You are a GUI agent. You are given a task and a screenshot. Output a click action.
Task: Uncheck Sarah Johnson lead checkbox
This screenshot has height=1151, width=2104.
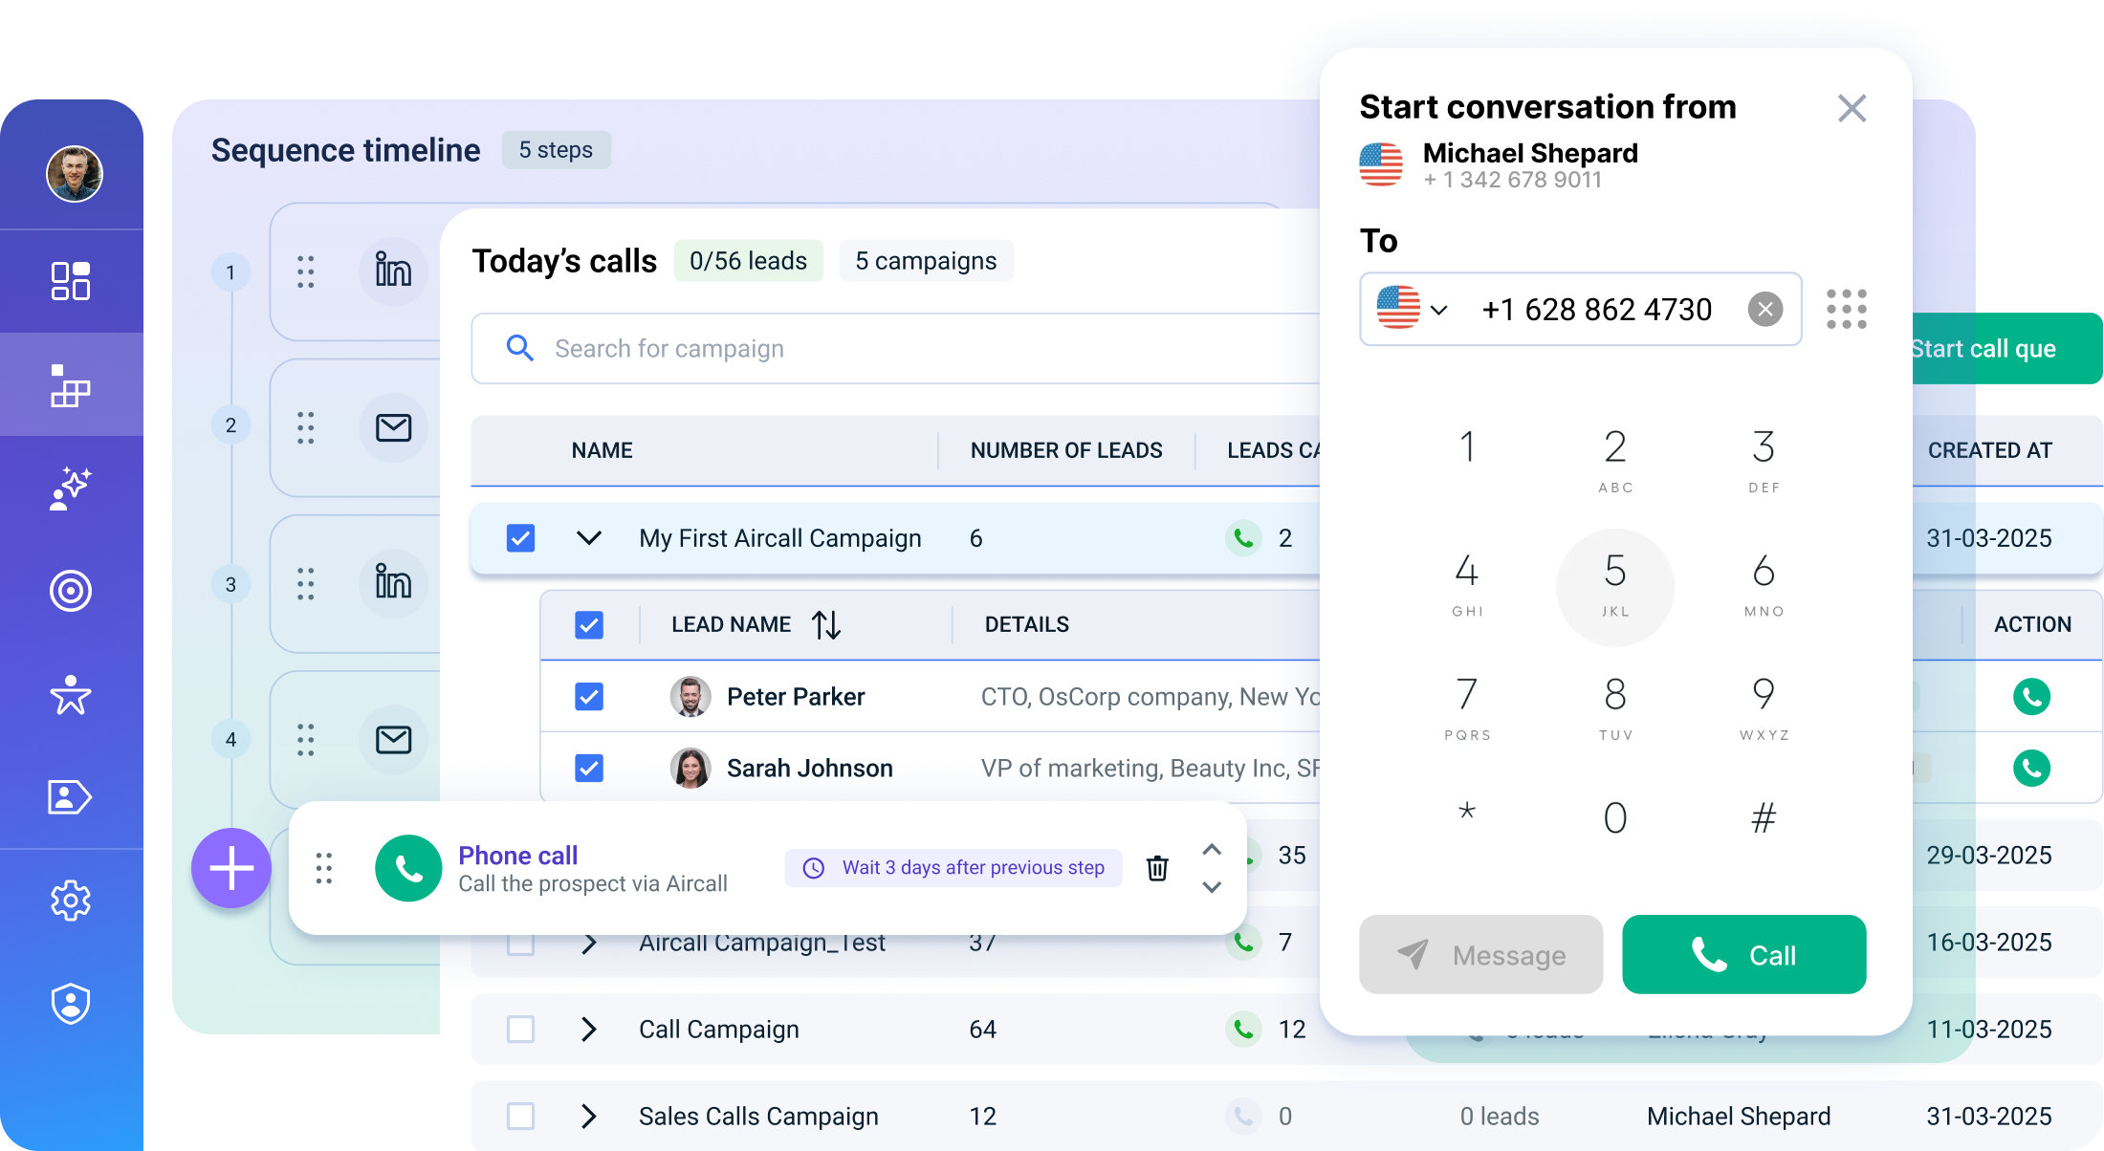(589, 768)
